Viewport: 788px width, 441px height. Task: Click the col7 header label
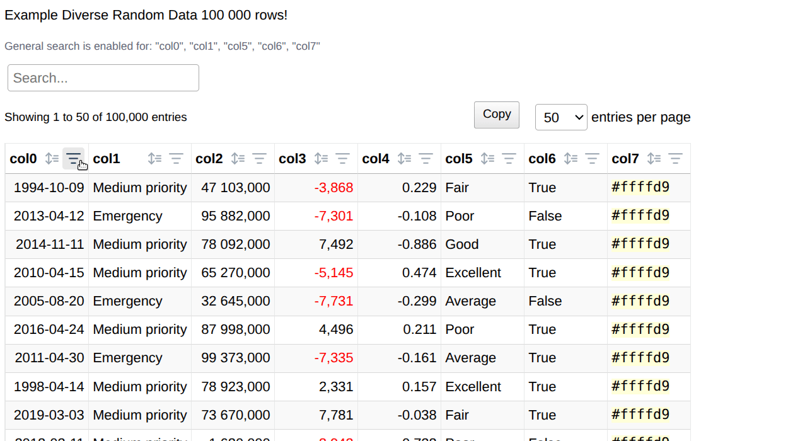point(625,159)
